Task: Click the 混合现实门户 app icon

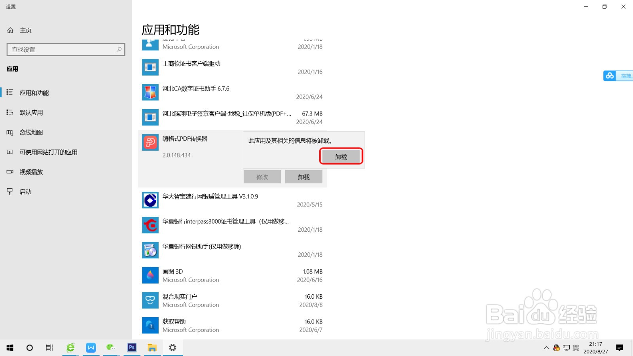Action: tap(150, 300)
